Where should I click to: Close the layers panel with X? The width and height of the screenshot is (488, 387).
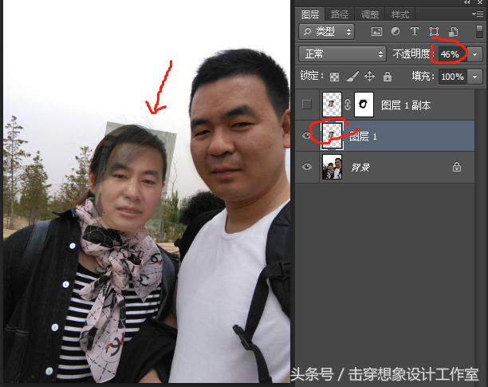(x=480, y=2)
